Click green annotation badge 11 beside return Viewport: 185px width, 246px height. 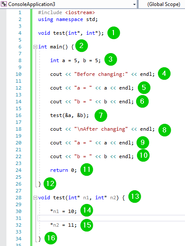(x=87, y=169)
